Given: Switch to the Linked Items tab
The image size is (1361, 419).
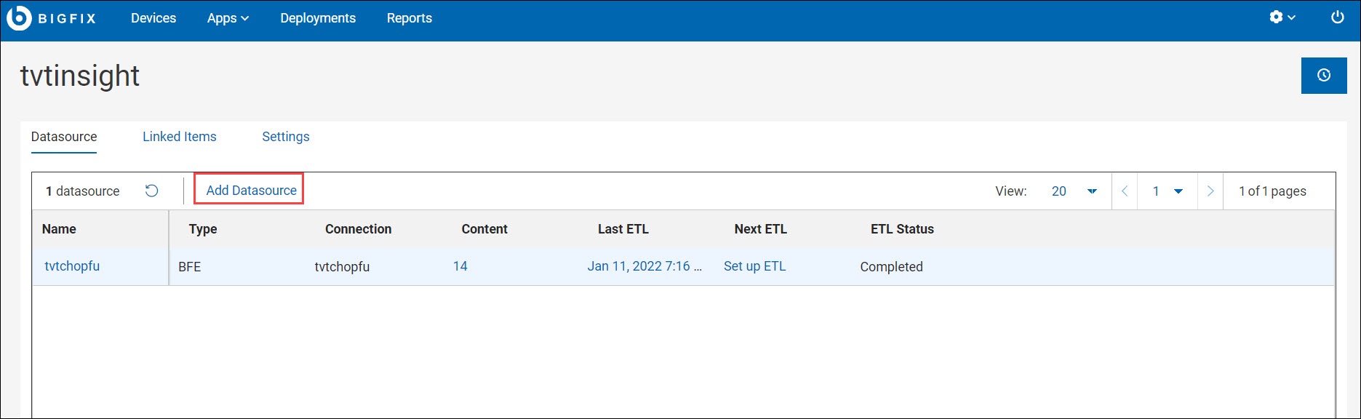Looking at the screenshot, I should coord(180,137).
